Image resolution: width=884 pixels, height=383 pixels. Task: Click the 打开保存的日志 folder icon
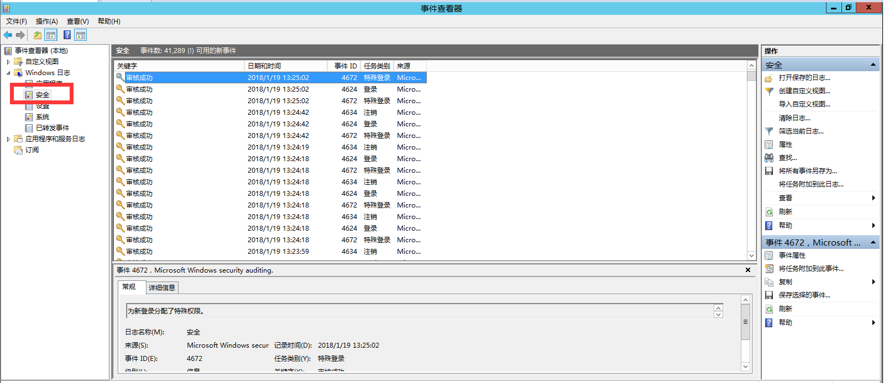[769, 78]
